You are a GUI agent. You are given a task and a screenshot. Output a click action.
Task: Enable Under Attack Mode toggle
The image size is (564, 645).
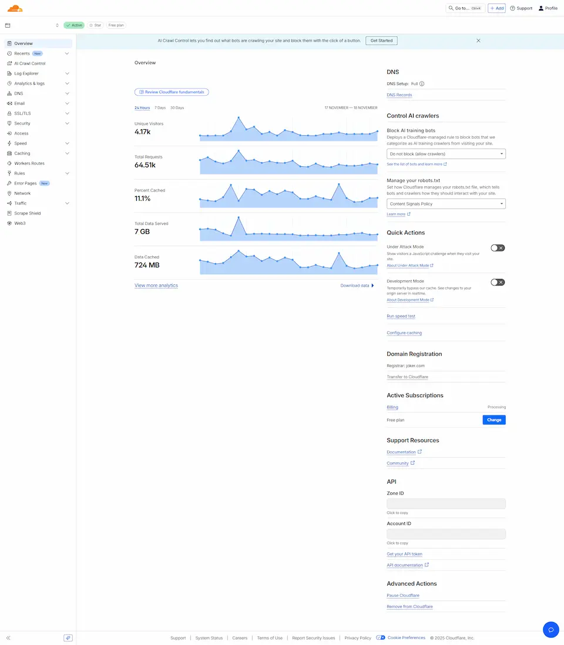(498, 248)
